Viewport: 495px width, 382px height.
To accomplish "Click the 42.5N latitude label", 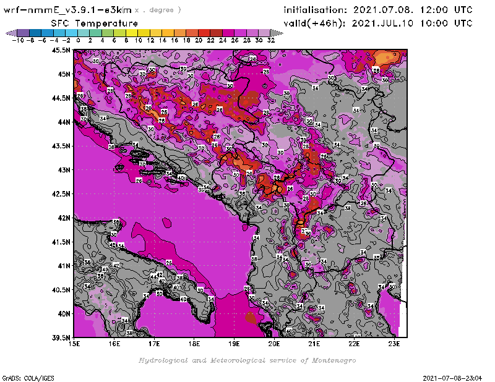I will tap(61, 194).
